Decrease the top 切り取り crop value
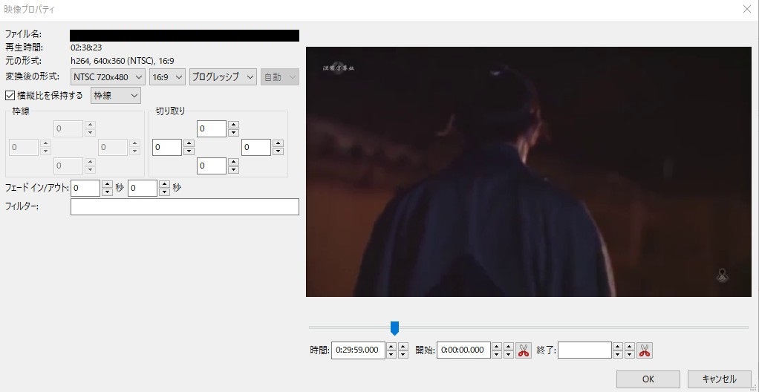 coord(233,133)
